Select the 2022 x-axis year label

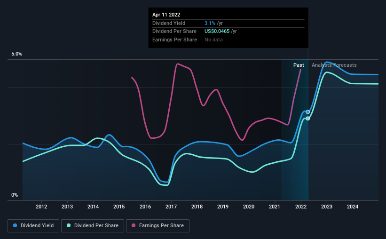tap(301, 207)
